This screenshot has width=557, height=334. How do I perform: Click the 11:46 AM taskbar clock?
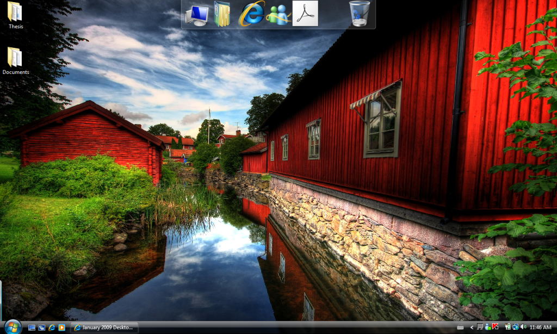[540, 327]
